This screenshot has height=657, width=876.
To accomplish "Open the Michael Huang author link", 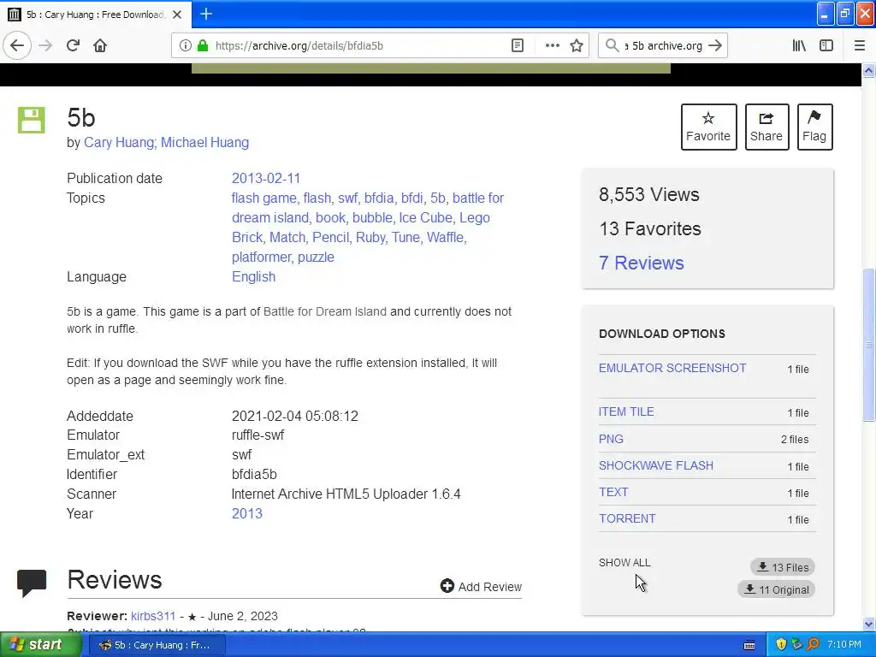I will coord(205,143).
